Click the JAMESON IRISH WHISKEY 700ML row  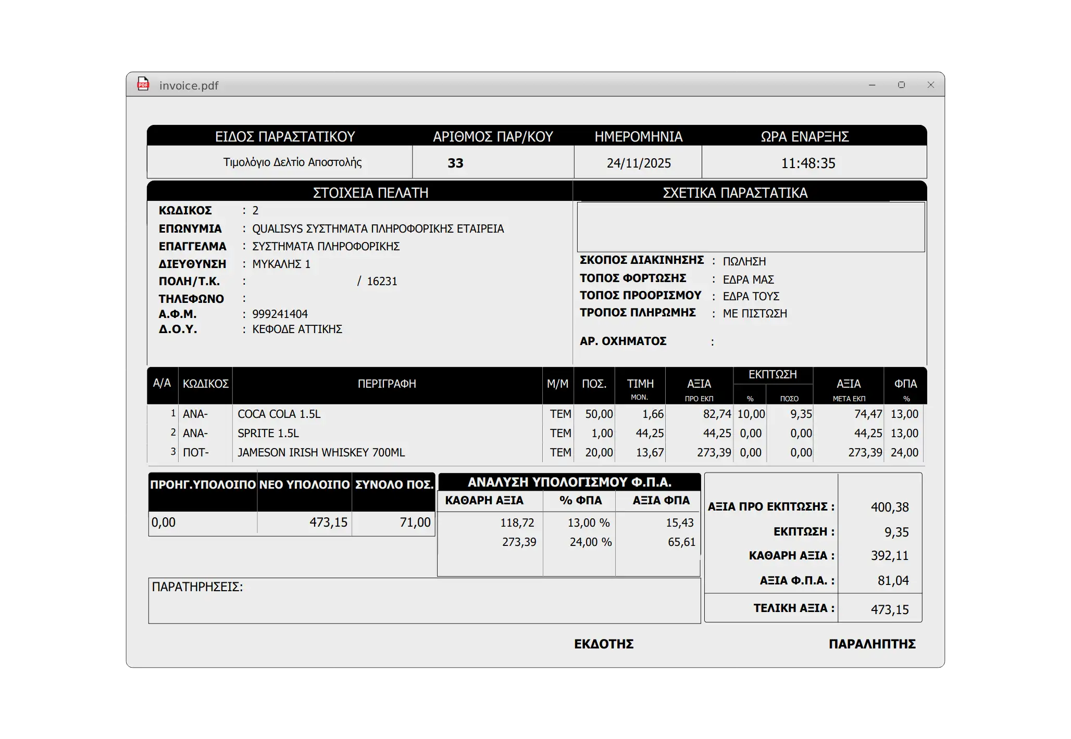[321, 453]
